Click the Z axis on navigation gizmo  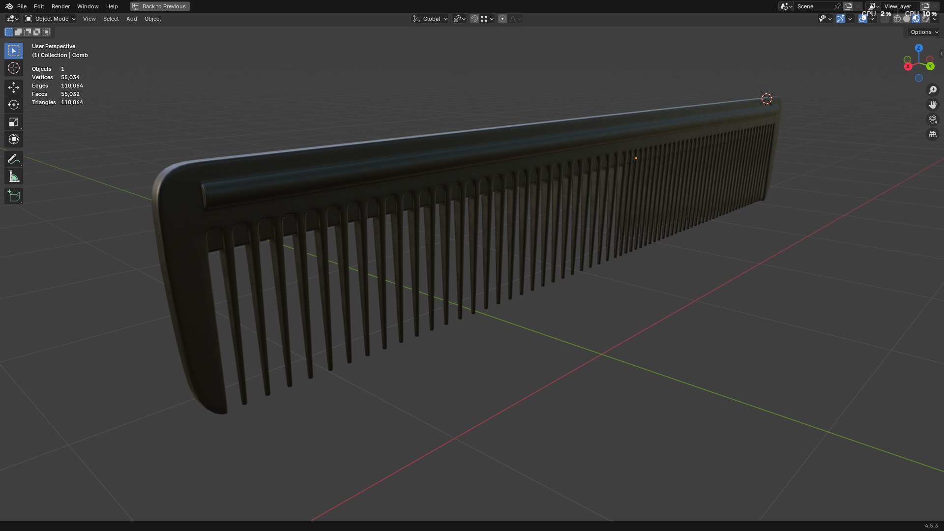tap(919, 48)
